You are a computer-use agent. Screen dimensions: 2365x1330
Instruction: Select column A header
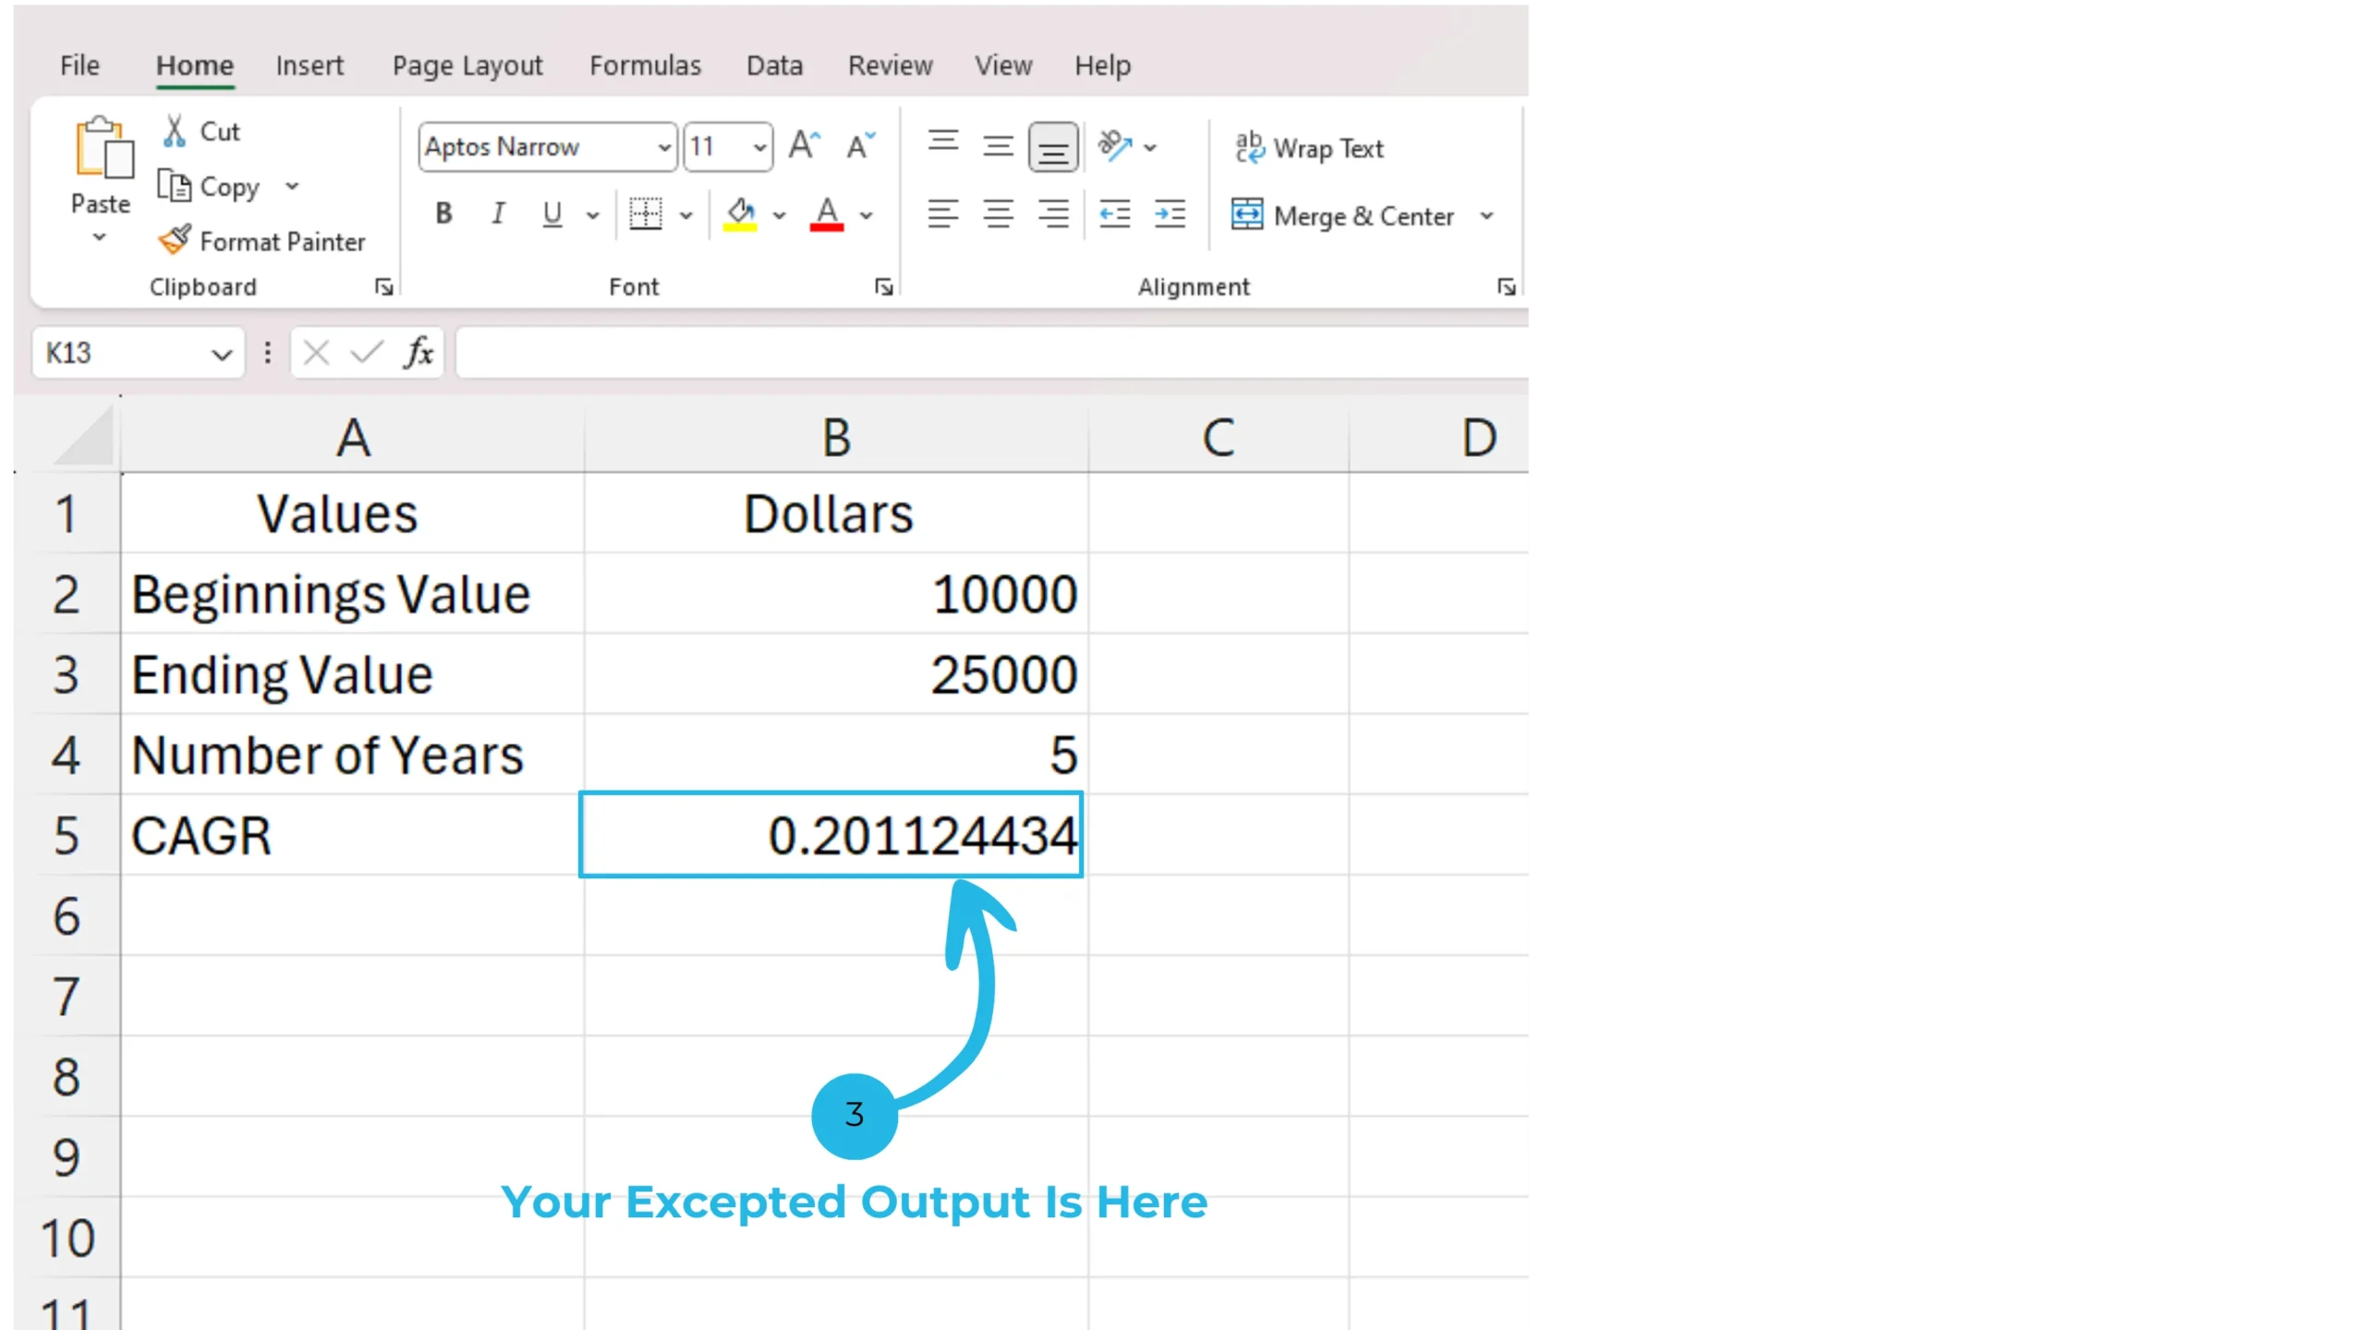click(x=353, y=437)
